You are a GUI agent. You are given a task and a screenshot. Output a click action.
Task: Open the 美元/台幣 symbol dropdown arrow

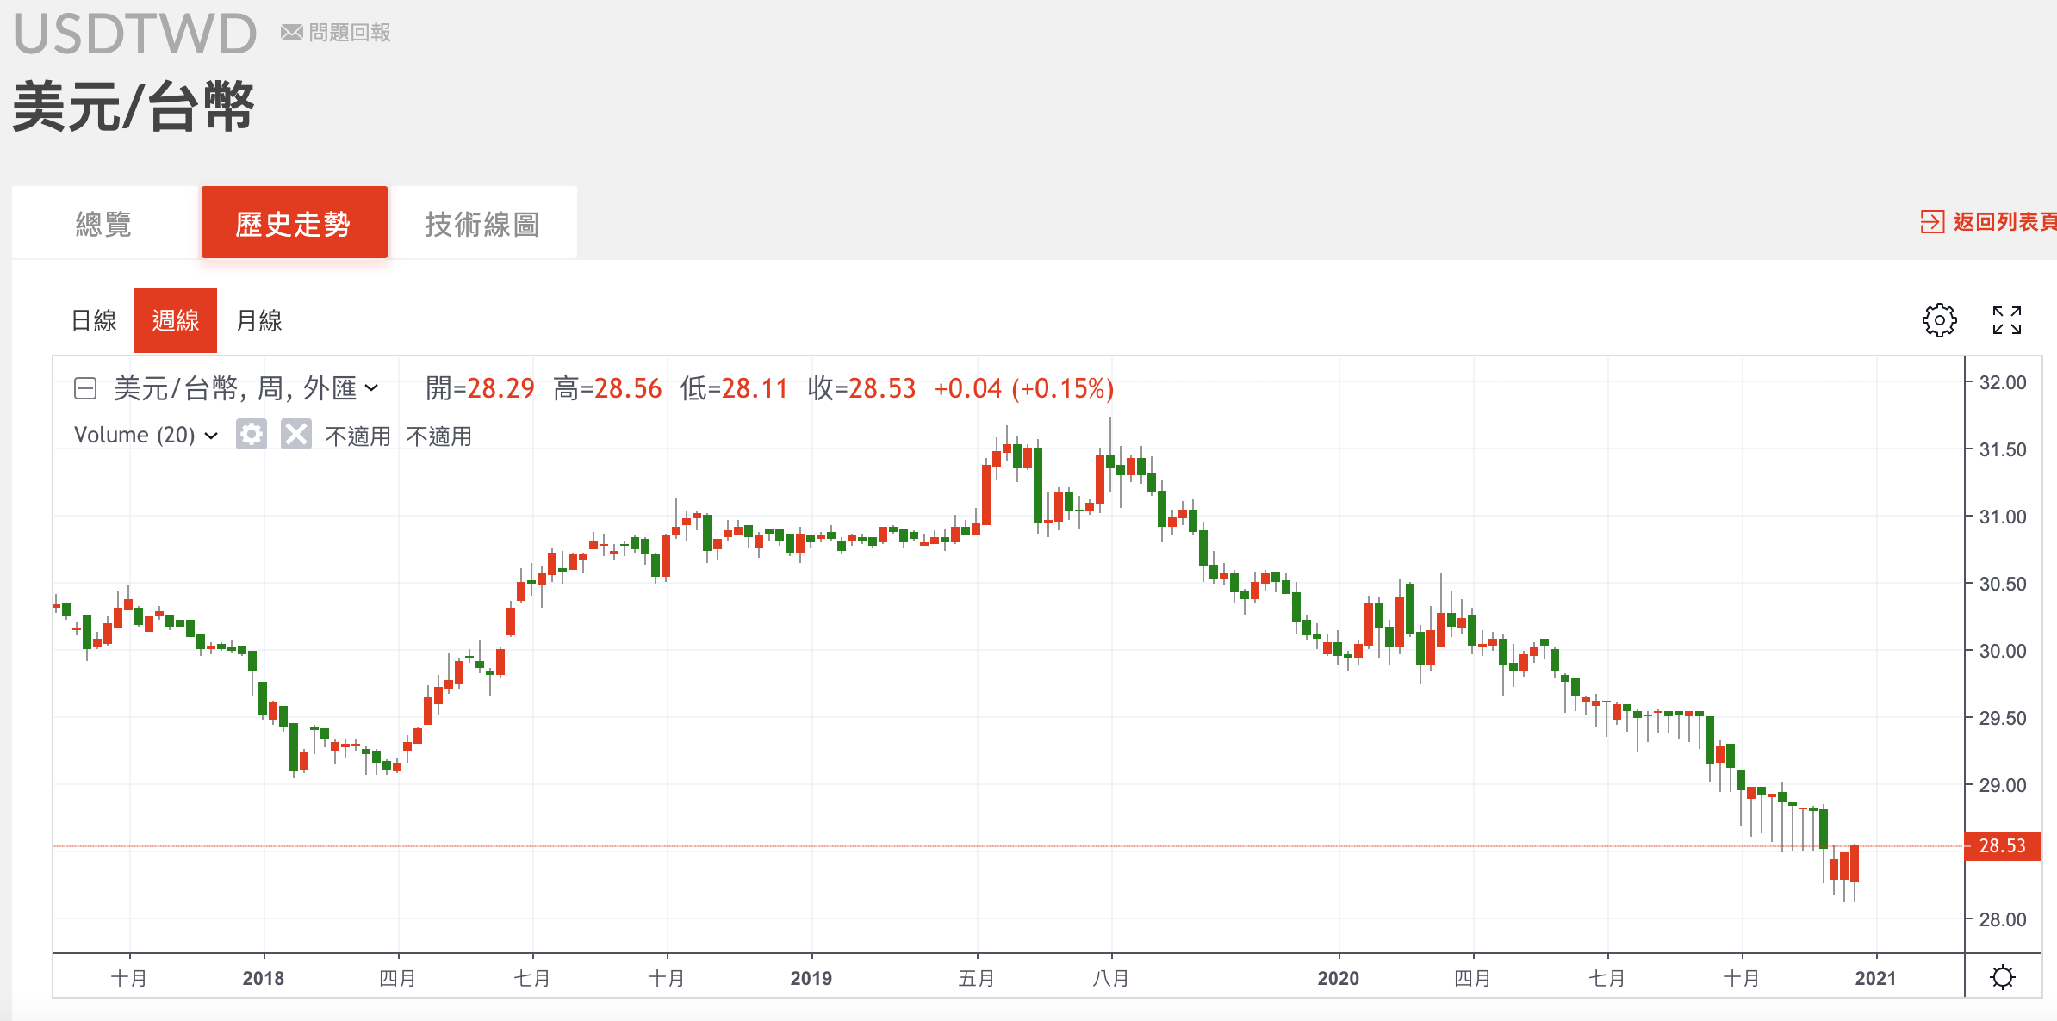371,388
